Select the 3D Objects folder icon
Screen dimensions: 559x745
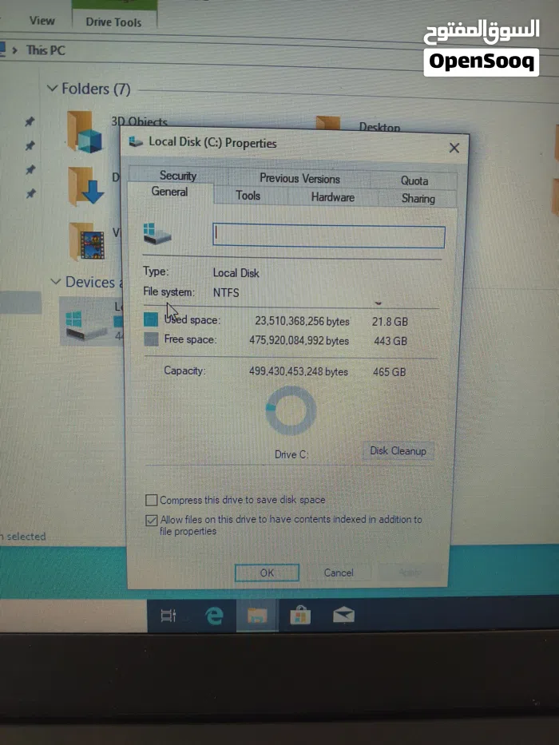85,132
